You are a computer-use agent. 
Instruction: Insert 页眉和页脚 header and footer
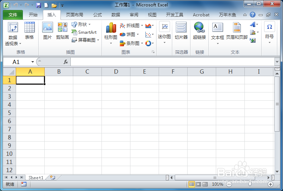[x=237, y=27]
